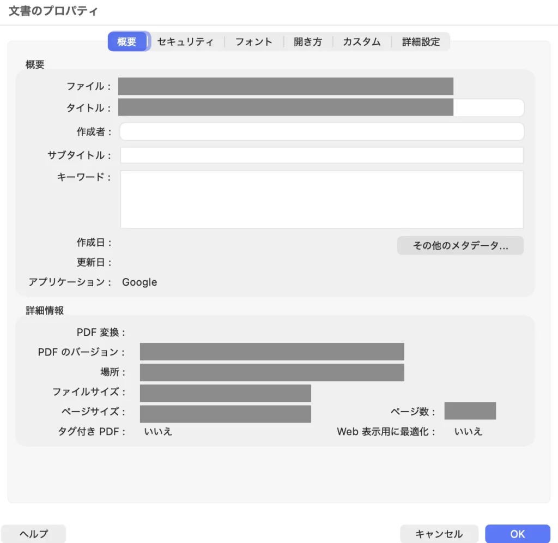Click the キャンセル button
Screen dimensions: 558x543
[x=439, y=533]
